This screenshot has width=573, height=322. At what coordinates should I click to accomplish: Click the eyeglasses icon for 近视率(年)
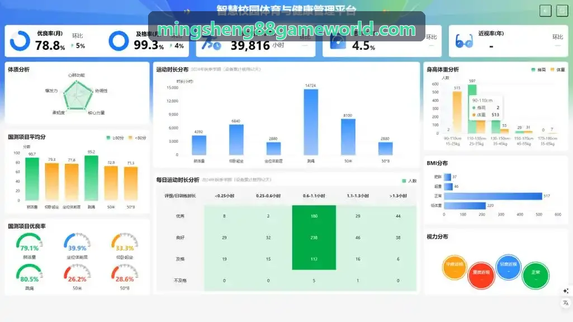pyautogui.click(x=464, y=42)
